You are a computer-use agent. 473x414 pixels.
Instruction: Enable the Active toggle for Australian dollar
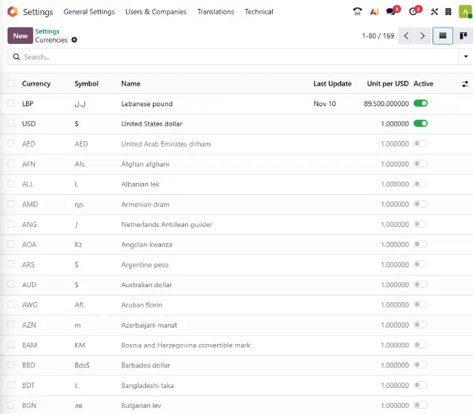420,284
